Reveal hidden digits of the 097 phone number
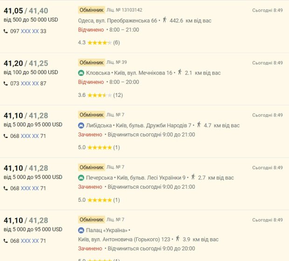The image size is (289, 261). click(x=30, y=31)
